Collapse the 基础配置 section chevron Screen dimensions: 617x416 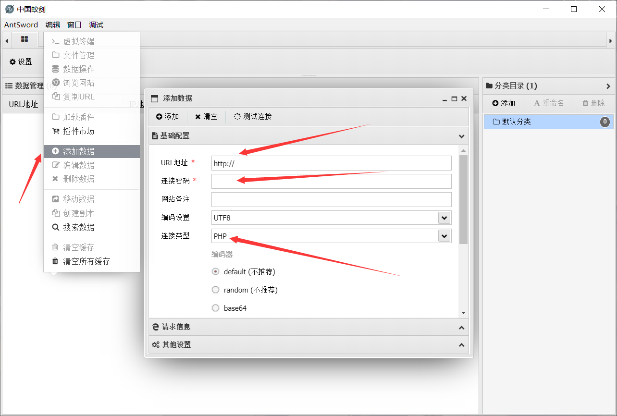click(x=461, y=136)
